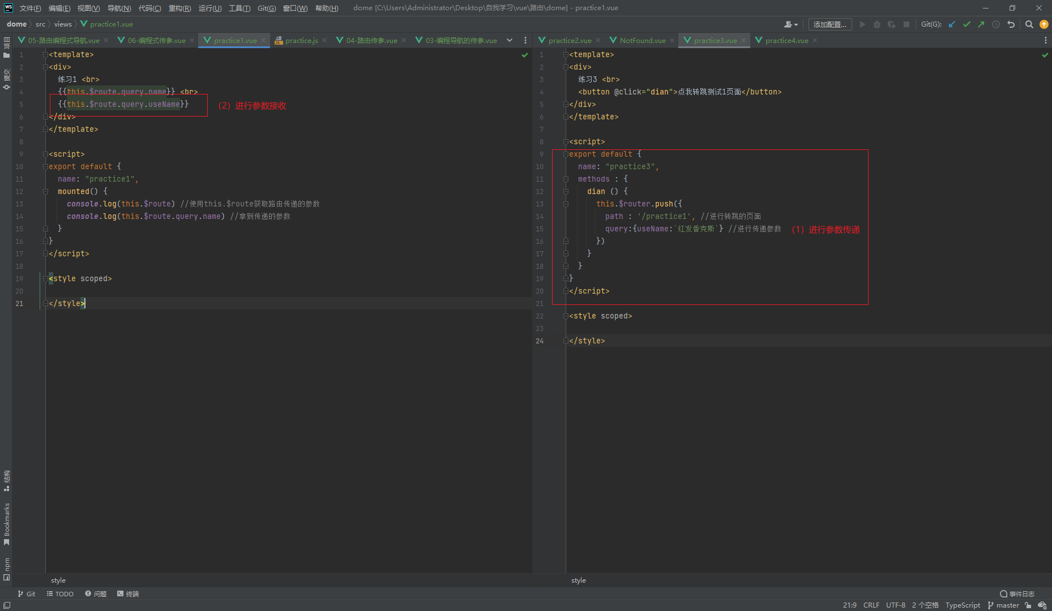Image resolution: width=1052 pixels, height=611 pixels.
Task: Click the Git update project arrow icon
Action: (952, 24)
